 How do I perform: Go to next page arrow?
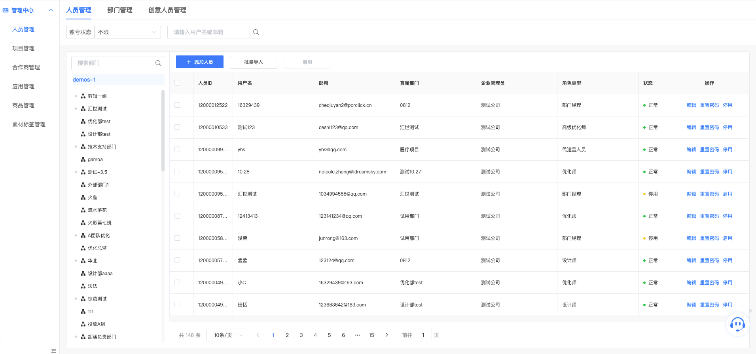(x=387, y=335)
